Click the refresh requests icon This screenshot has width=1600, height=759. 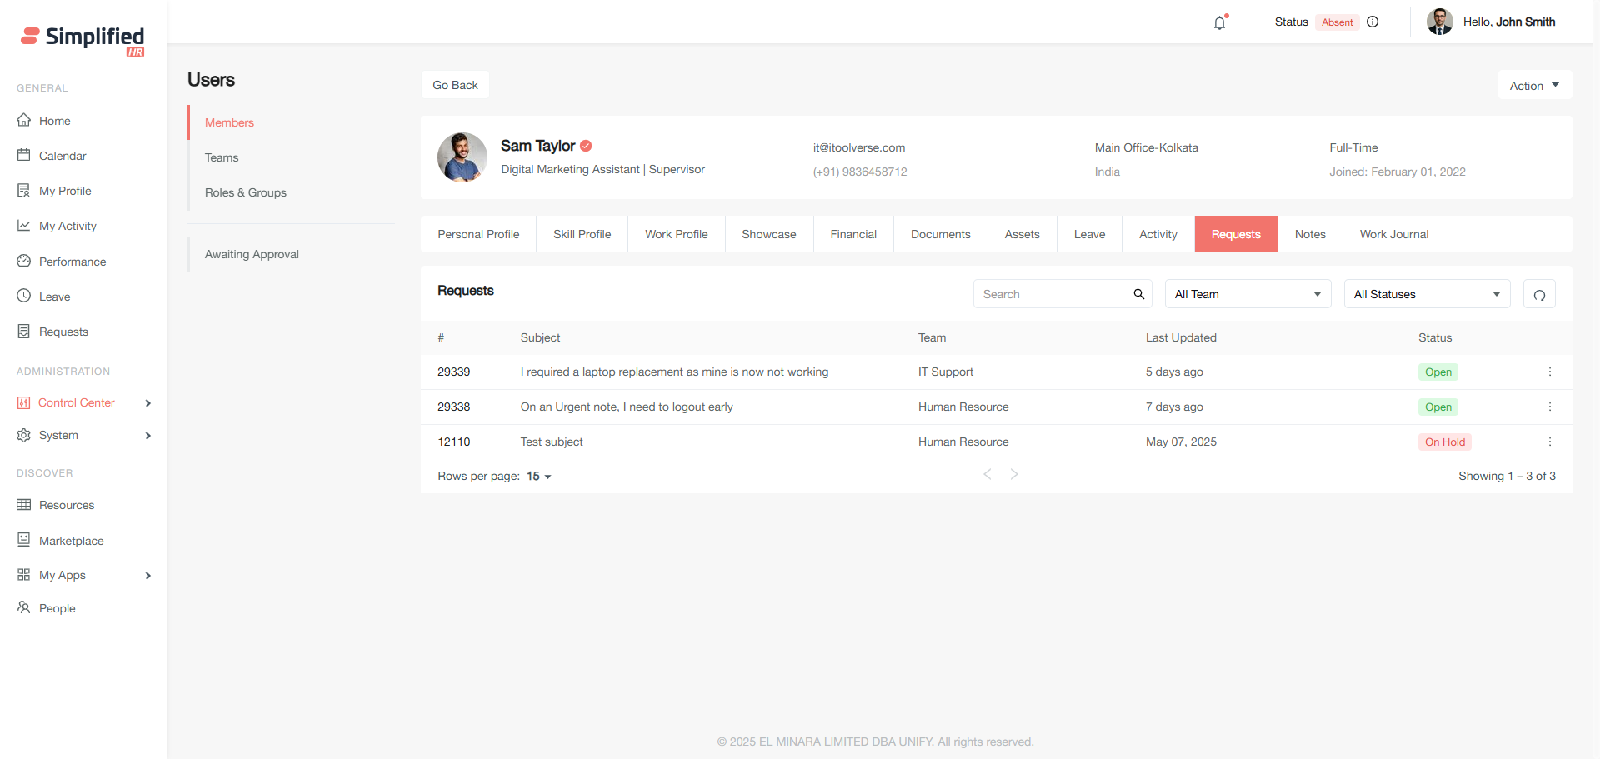[x=1539, y=295]
